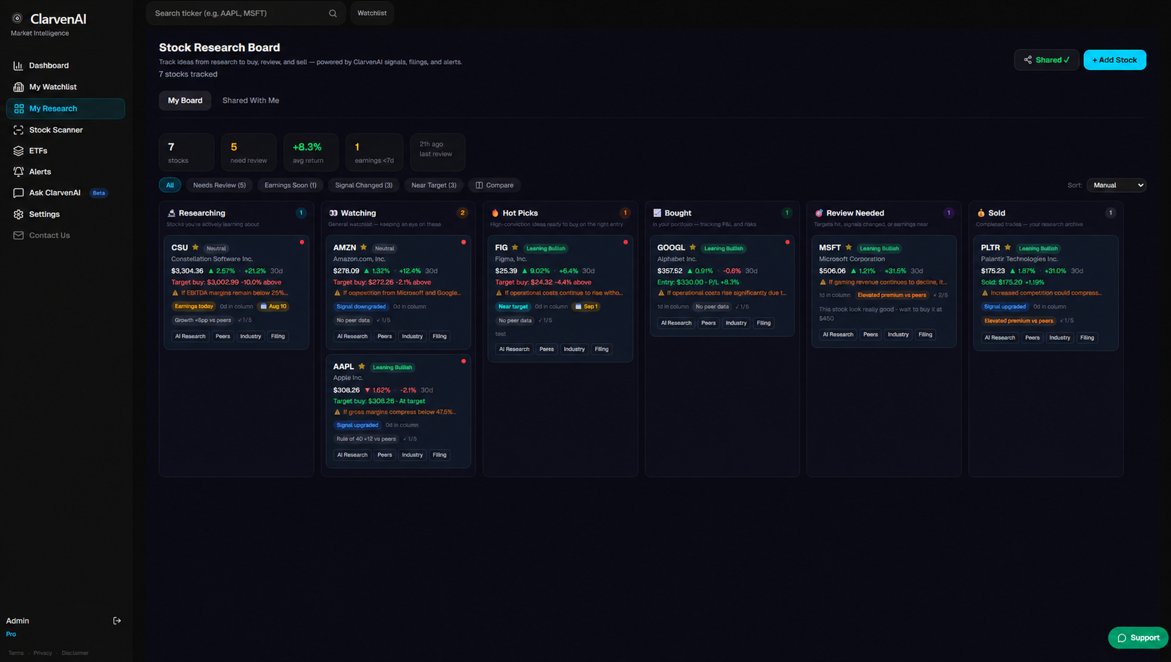
Task: Switch to the My Board tab
Action: point(185,100)
